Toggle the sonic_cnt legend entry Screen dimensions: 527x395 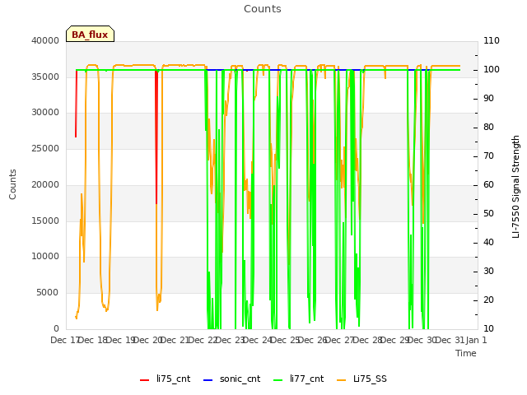(x=232, y=379)
